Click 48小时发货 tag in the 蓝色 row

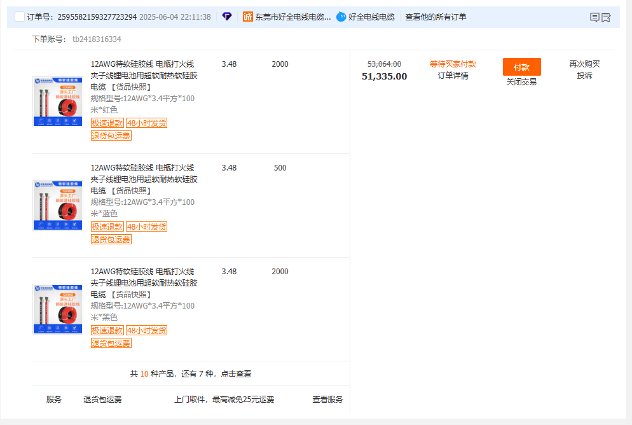point(147,226)
